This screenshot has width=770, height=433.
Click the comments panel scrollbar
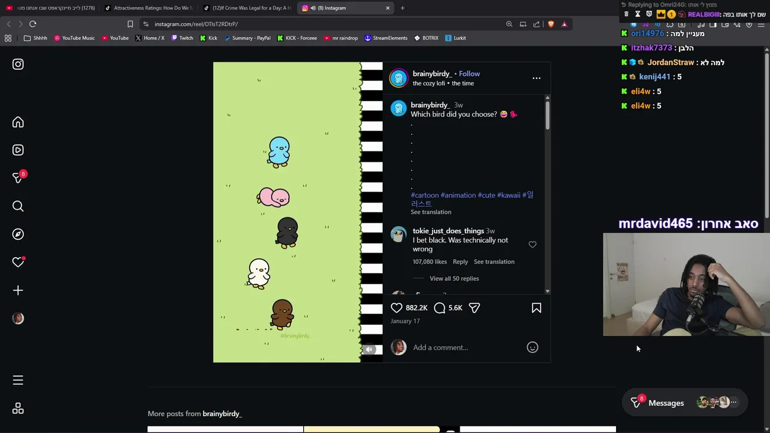pyautogui.click(x=547, y=114)
